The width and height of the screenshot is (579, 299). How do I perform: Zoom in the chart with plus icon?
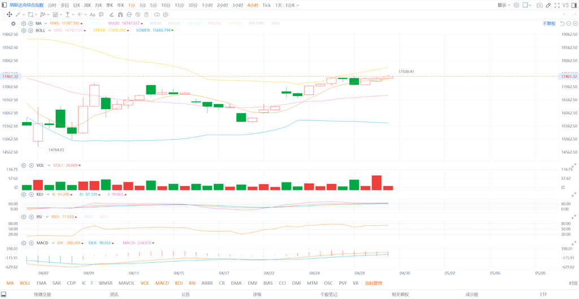click(x=575, y=23)
